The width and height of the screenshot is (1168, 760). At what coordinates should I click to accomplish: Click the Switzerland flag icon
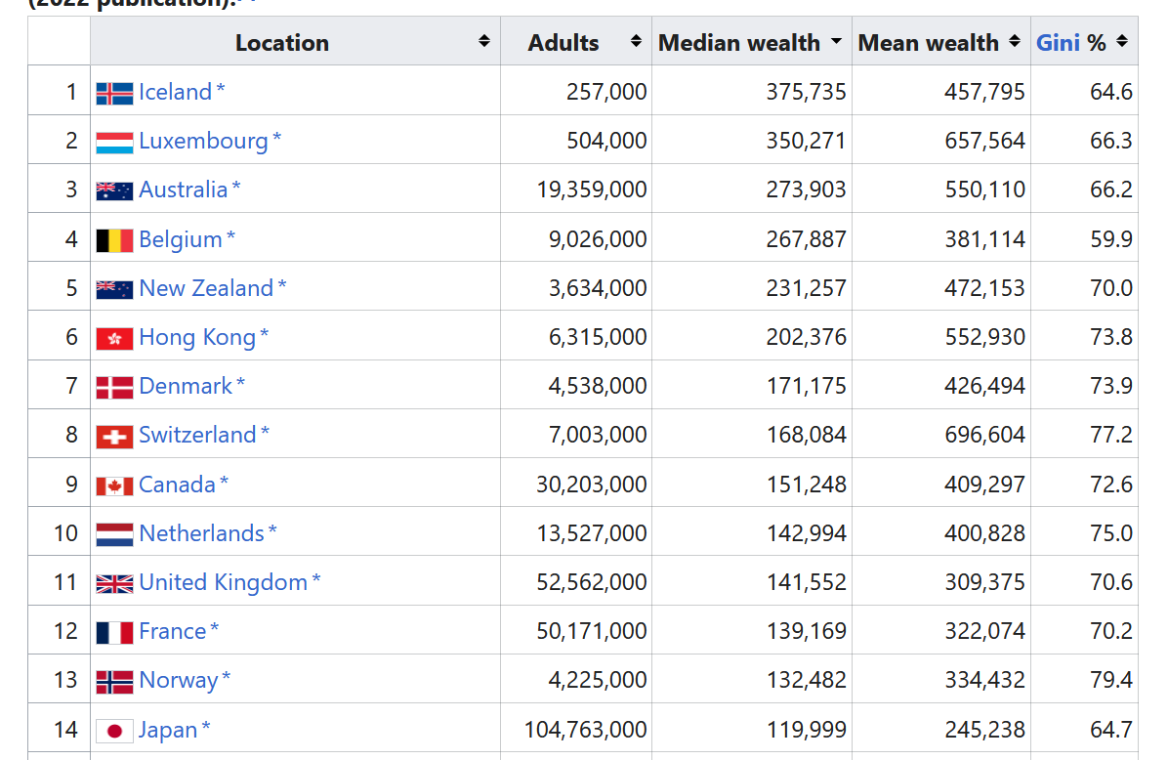point(114,437)
